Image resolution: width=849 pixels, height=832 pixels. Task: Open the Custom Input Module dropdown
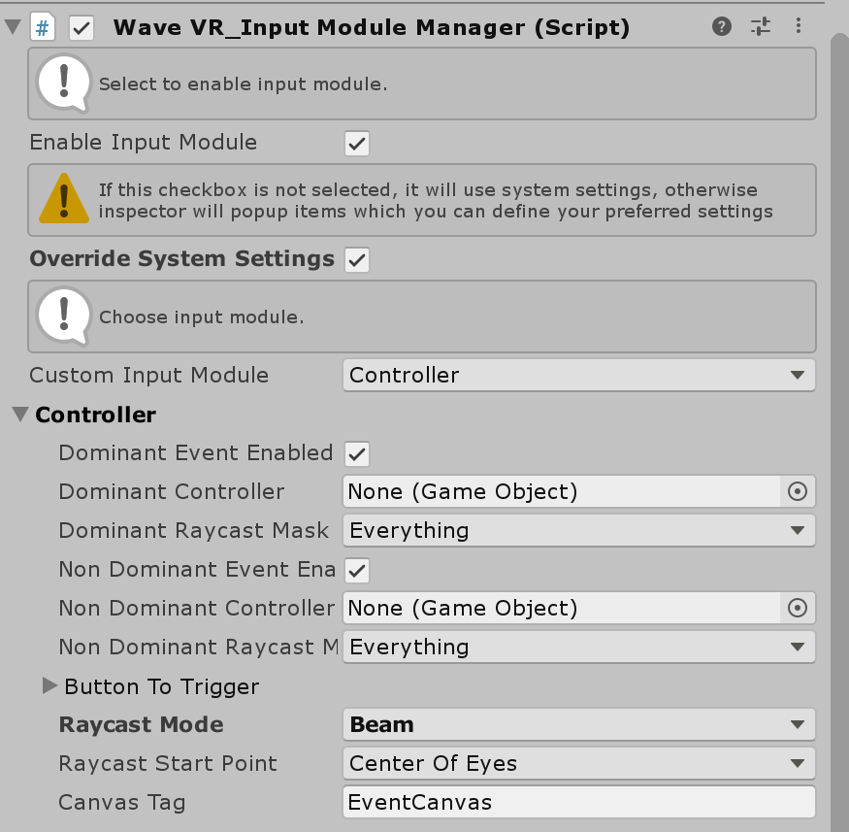point(579,376)
